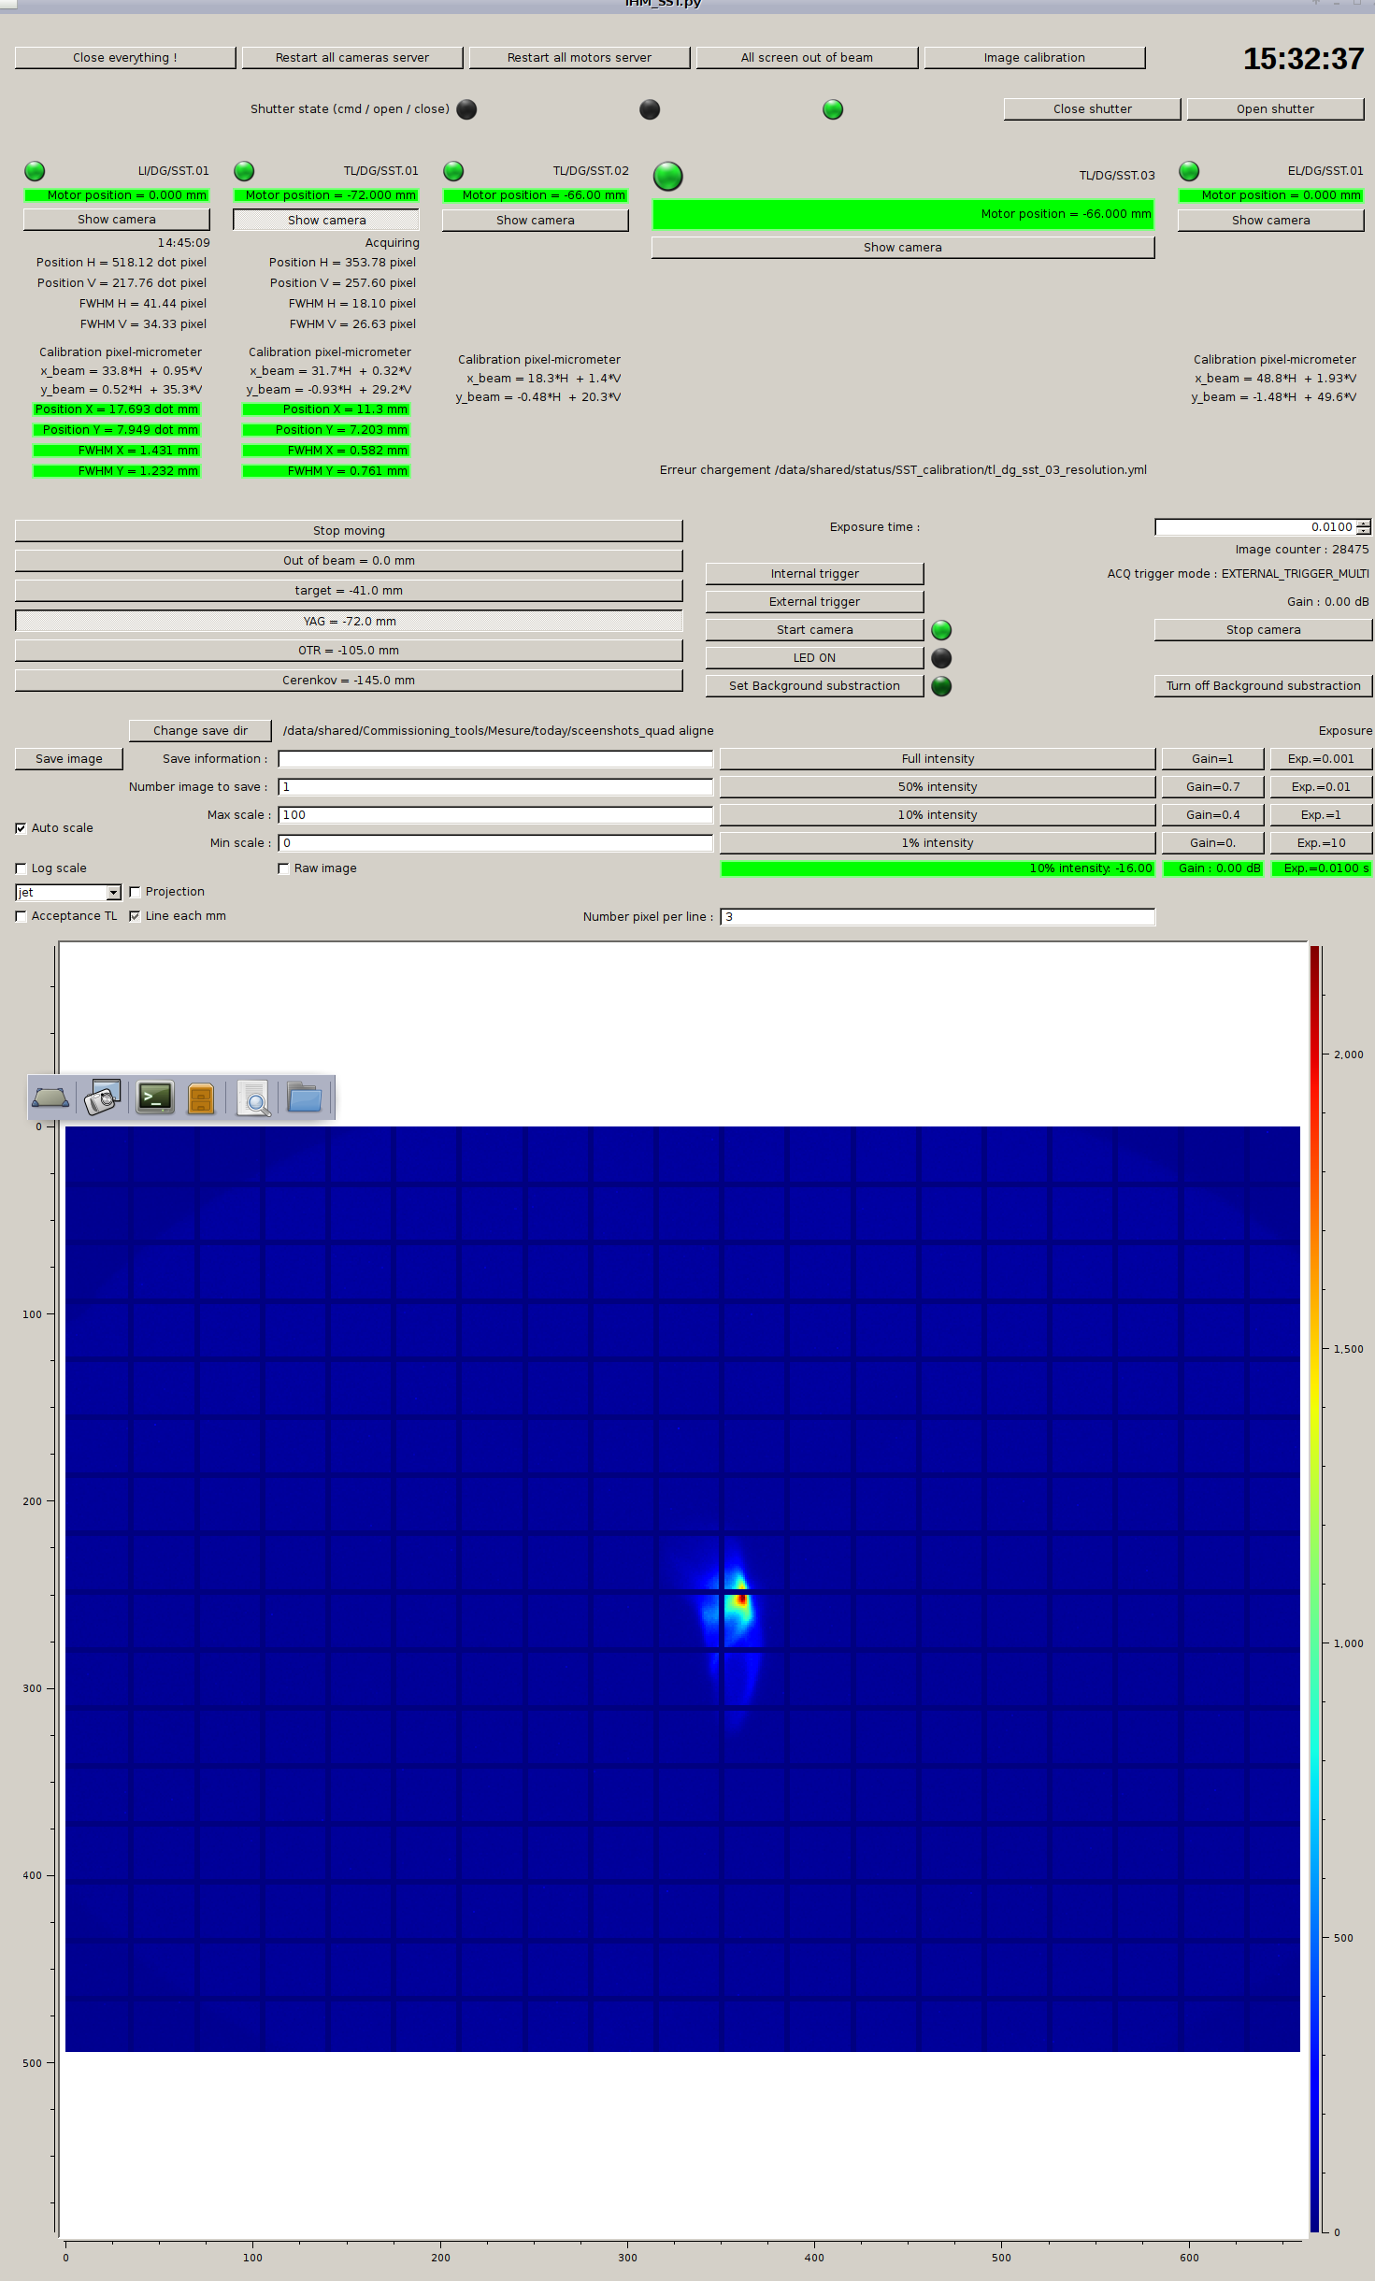Open the terminal icon in the floating dock
This screenshot has height=2281, width=1375.
155,1097
